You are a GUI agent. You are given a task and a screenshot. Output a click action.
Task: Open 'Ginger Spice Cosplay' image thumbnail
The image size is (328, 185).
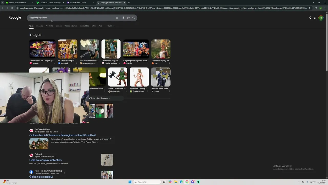[x=136, y=49]
